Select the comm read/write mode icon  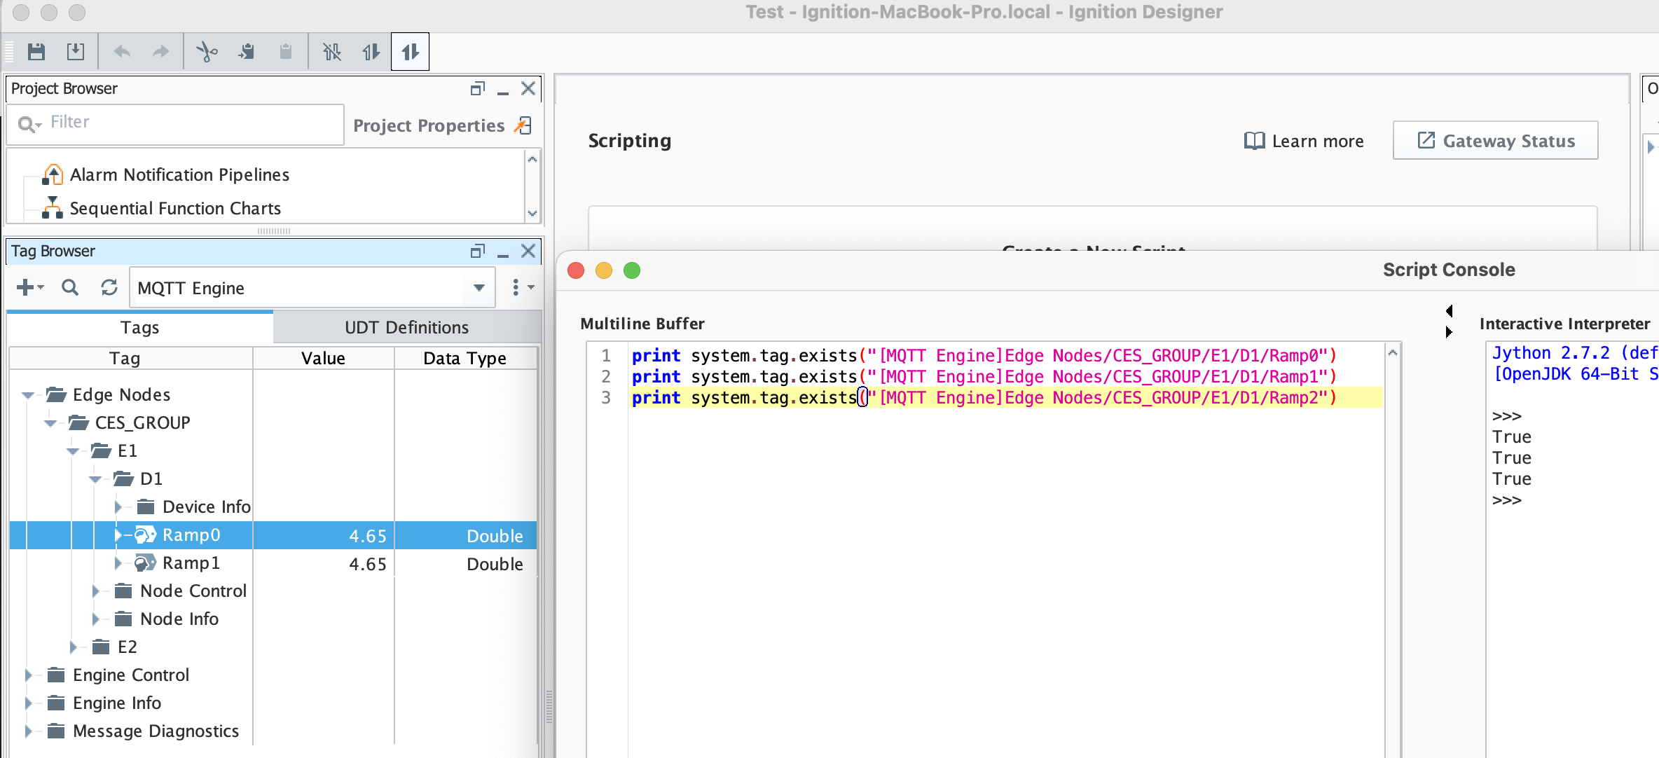(x=410, y=51)
